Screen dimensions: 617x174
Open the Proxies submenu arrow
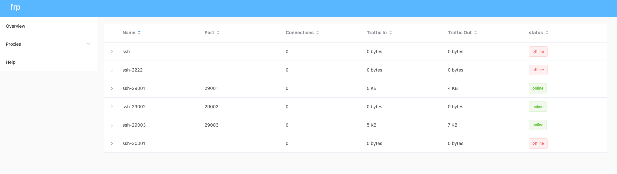89,44
